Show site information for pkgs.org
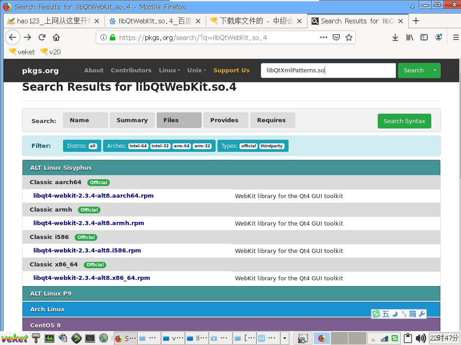 [x=103, y=38]
